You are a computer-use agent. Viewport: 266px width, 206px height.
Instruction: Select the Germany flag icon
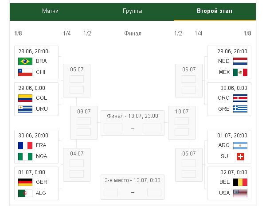click(25, 182)
